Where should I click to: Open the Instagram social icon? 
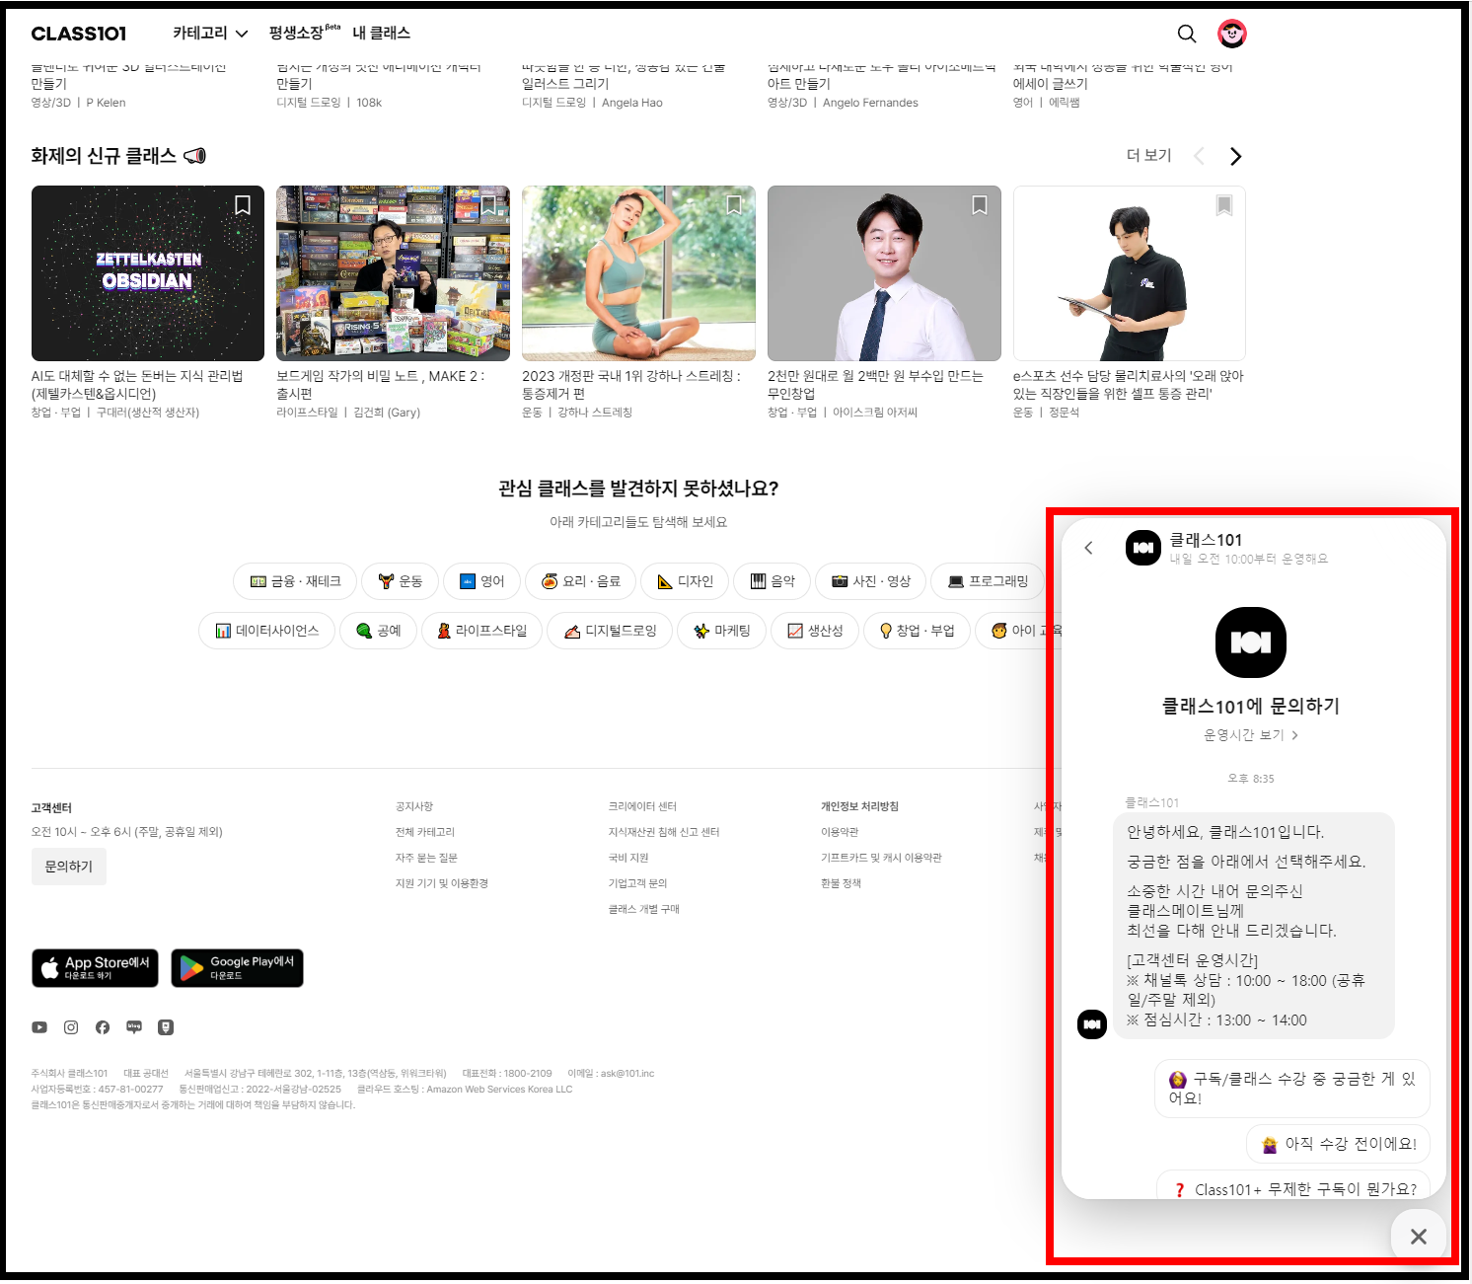coord(71,1027)
